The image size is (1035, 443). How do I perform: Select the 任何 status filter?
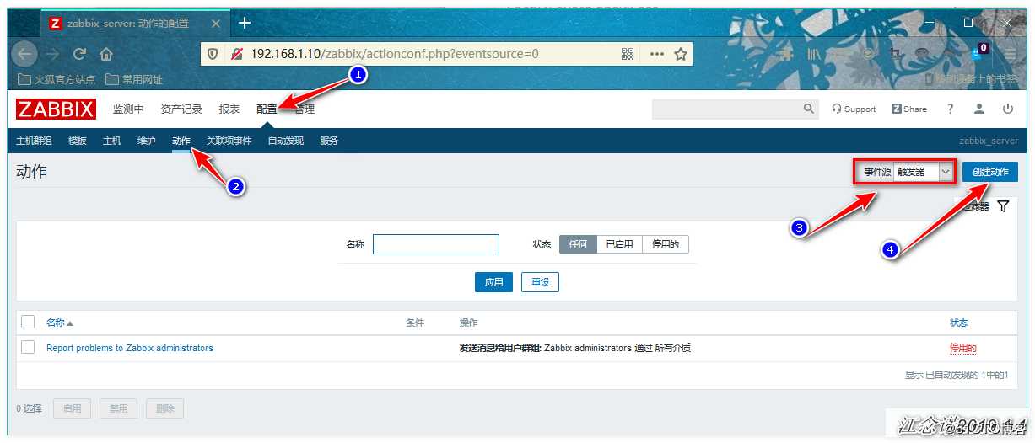tap(578, 244)
